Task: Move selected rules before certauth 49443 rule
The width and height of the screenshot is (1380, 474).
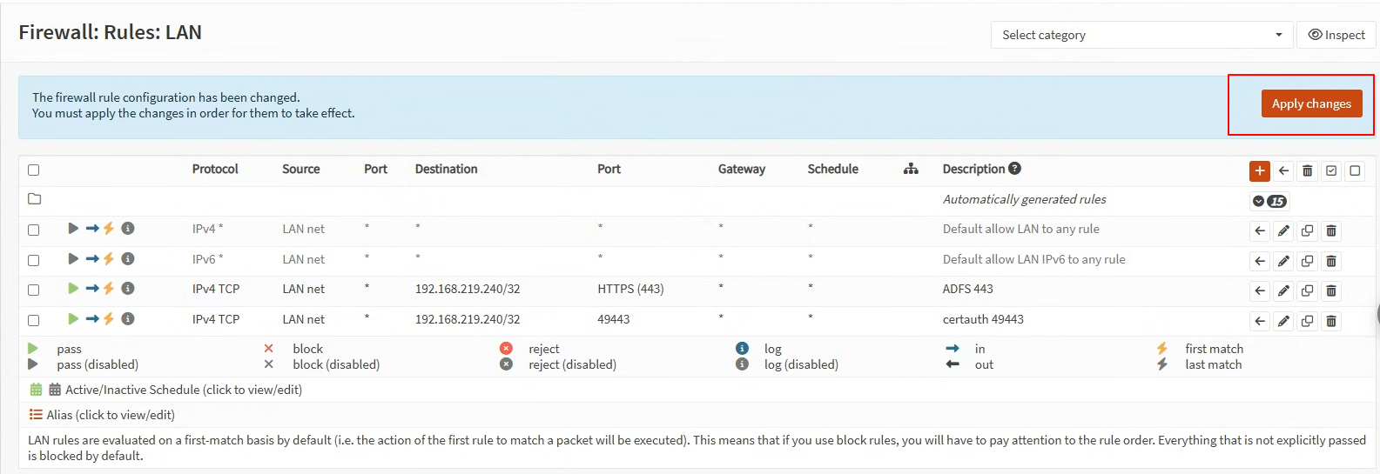Action: click(1259, 321)
